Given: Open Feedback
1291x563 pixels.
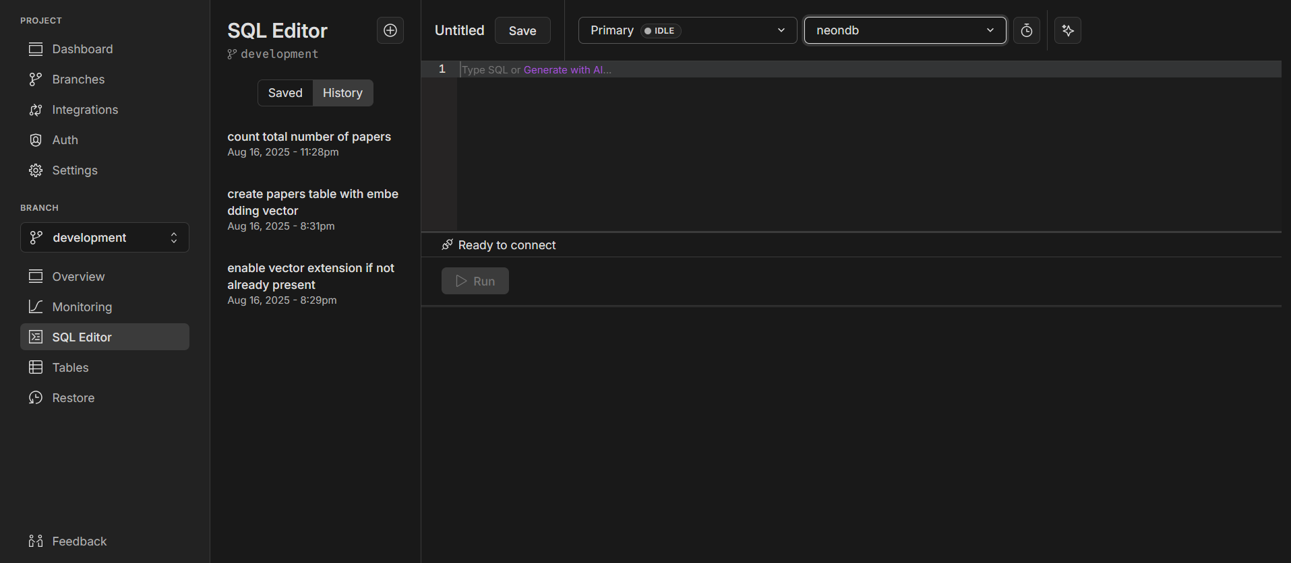Looking at the screenshot, I should click(104, 541).
